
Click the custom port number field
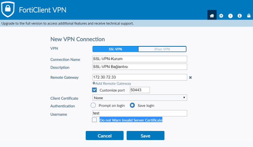pos(140,90)
